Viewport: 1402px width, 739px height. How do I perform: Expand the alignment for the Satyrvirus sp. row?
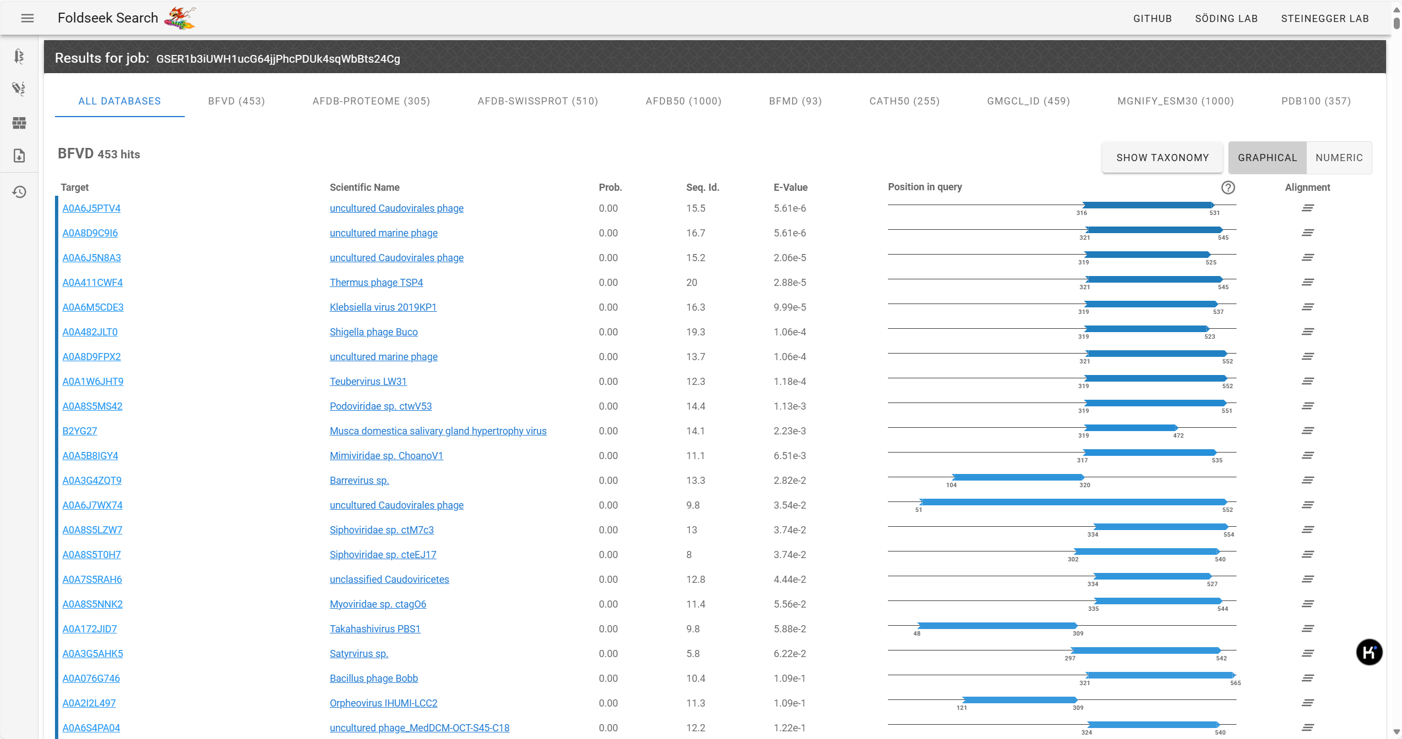pyautogui.click(x=1307, y=654)
